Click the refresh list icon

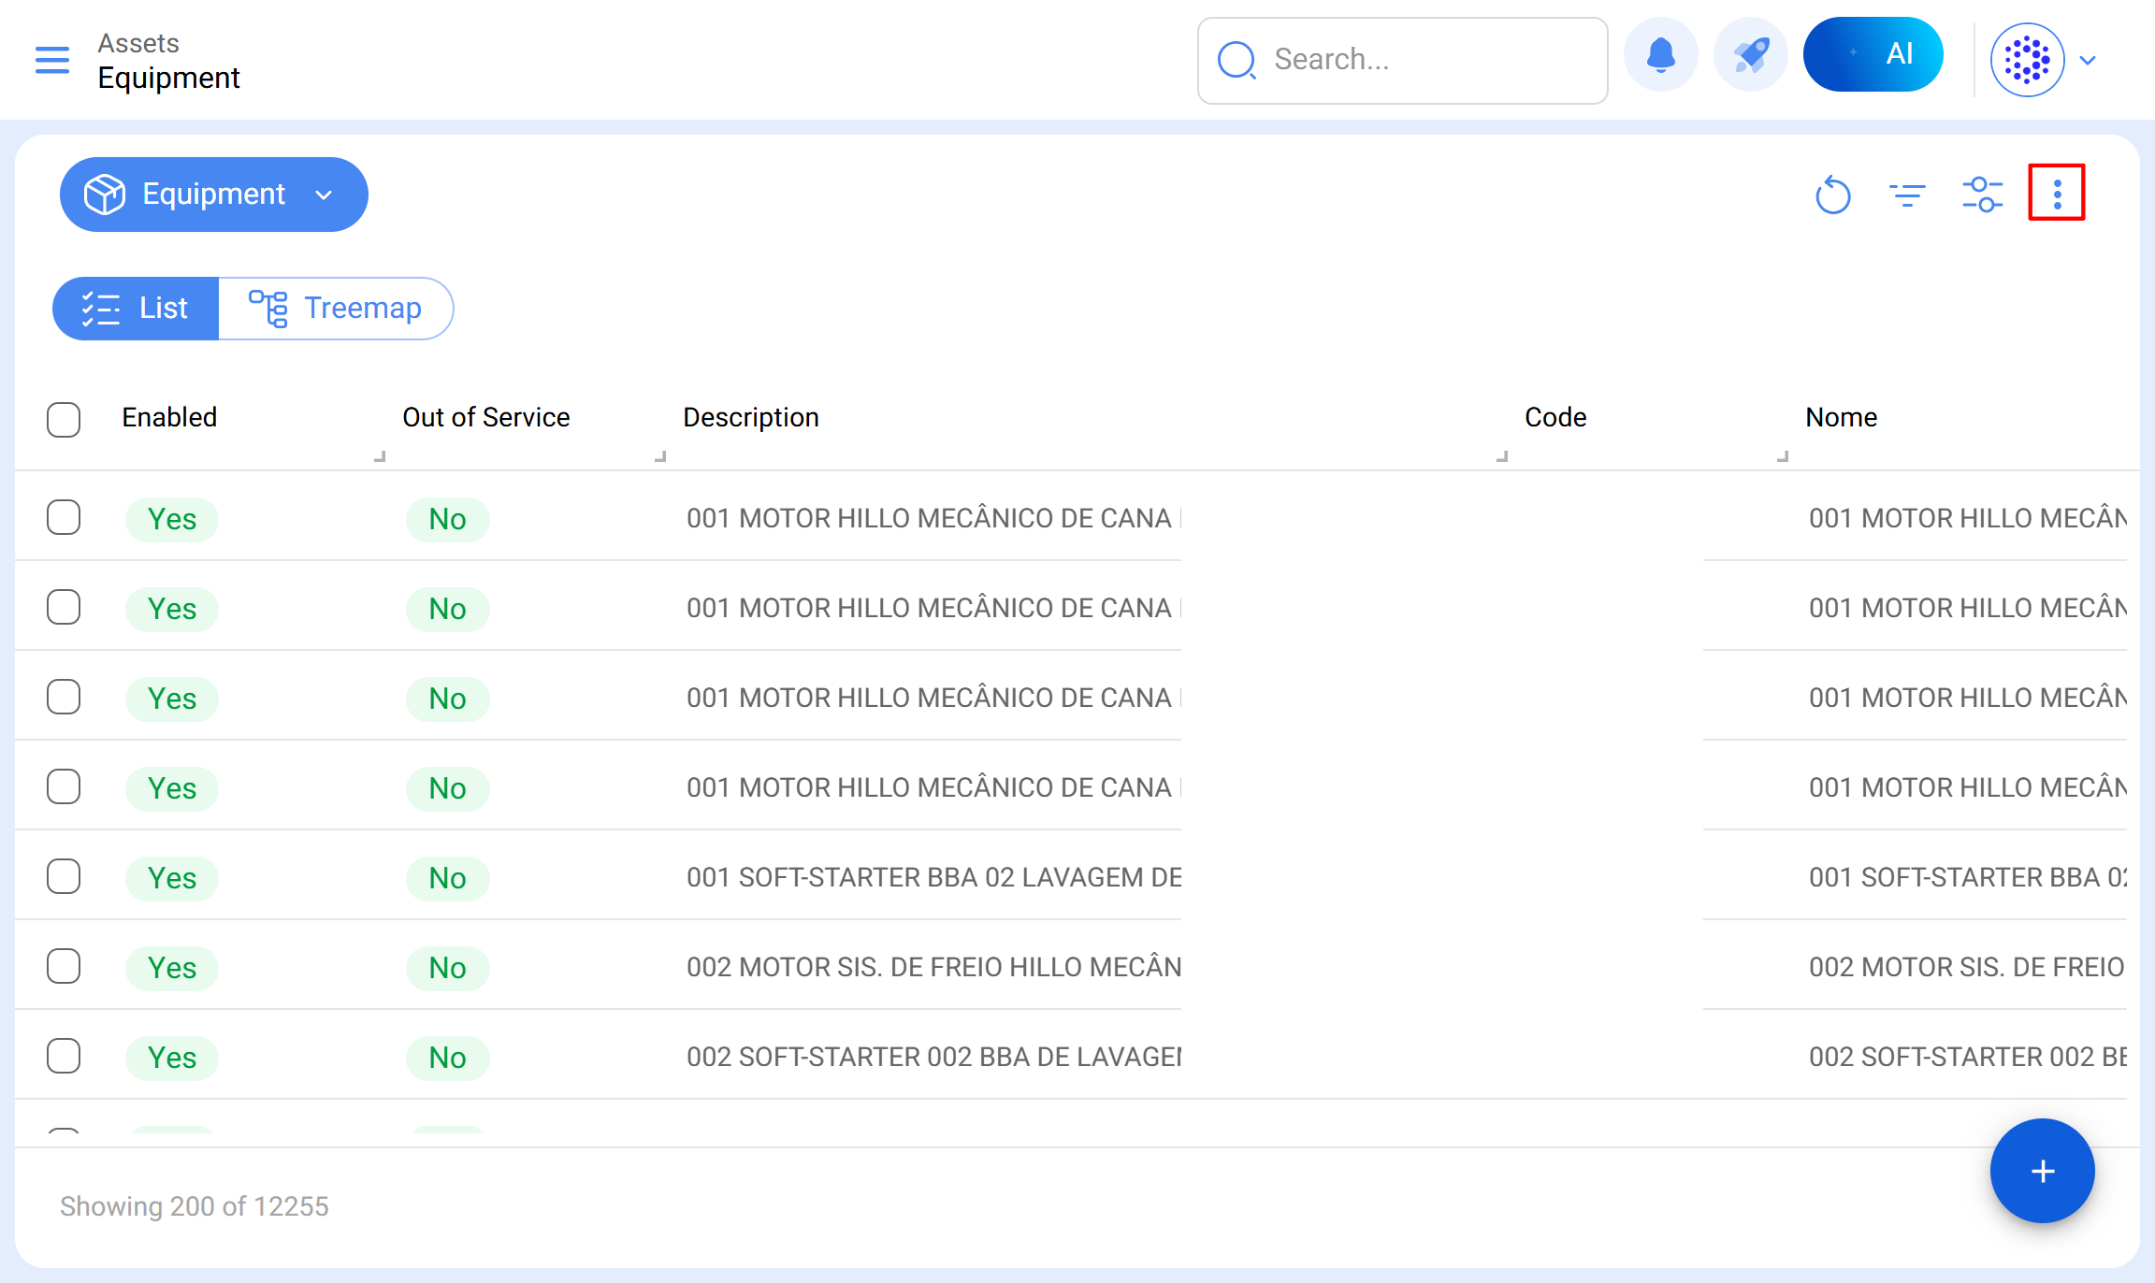point(1832,195)
